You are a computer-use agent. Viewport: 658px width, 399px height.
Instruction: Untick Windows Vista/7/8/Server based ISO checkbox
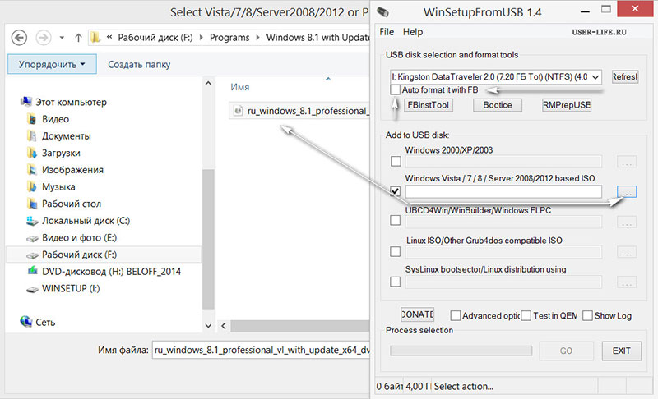[x=396, y=191]
